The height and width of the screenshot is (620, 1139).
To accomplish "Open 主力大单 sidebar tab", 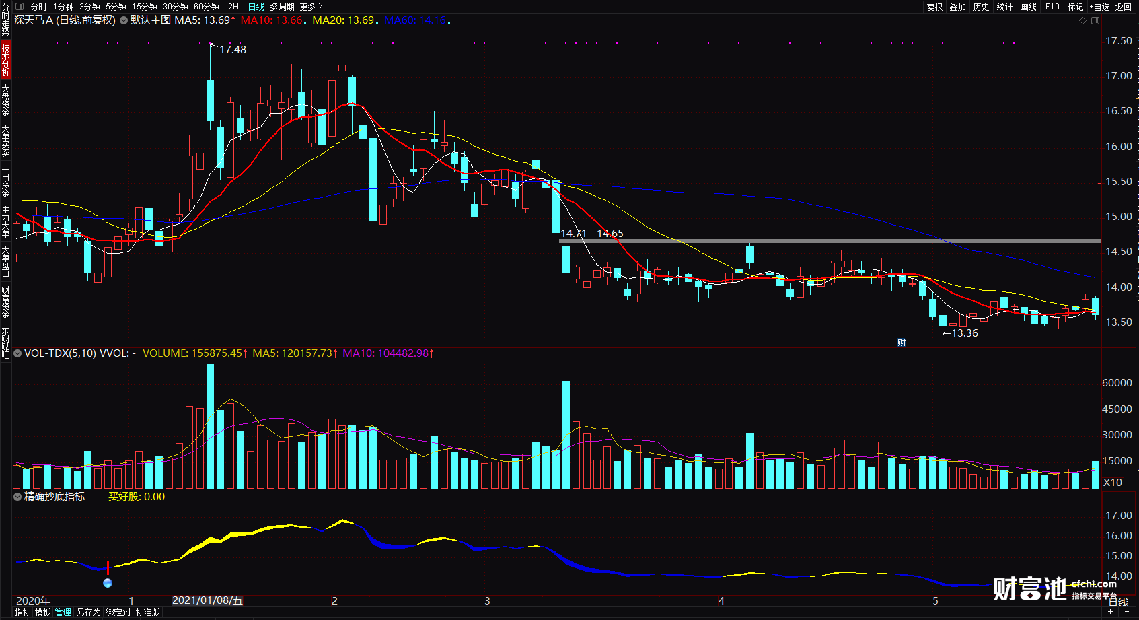I will 5,222.
